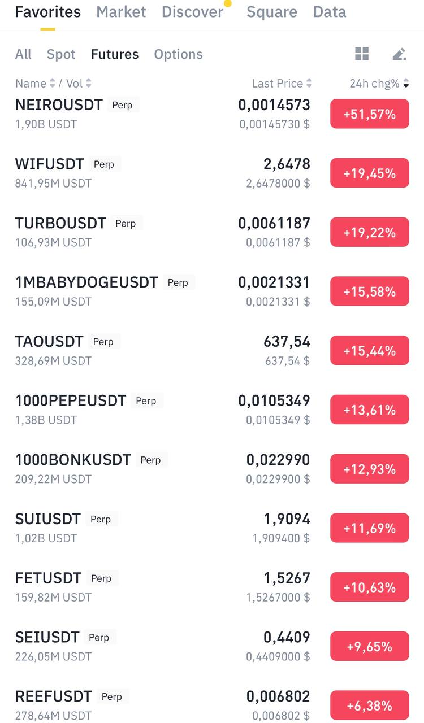Image resolution: width=424 pixels, height=723 pixels.
Task: Open the edit favorites pencil icon
Action: point(399,54)
